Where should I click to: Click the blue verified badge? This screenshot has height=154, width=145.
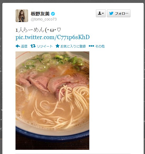pos(53,14)
